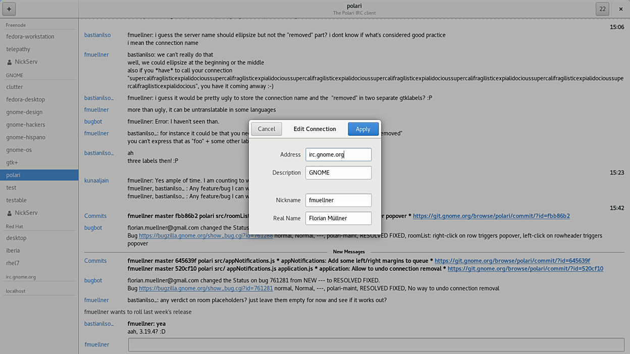Click the Real Name text field
The height and width of the screenshot is (354, 630).
tap(338, 218)
